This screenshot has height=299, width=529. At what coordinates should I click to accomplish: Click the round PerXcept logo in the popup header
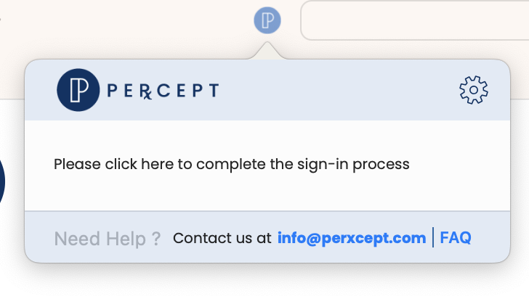[78, 90]
